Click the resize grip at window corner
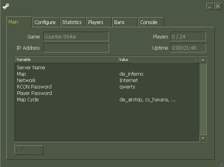This screenshot has height=167, width=224. coord(221,164)
